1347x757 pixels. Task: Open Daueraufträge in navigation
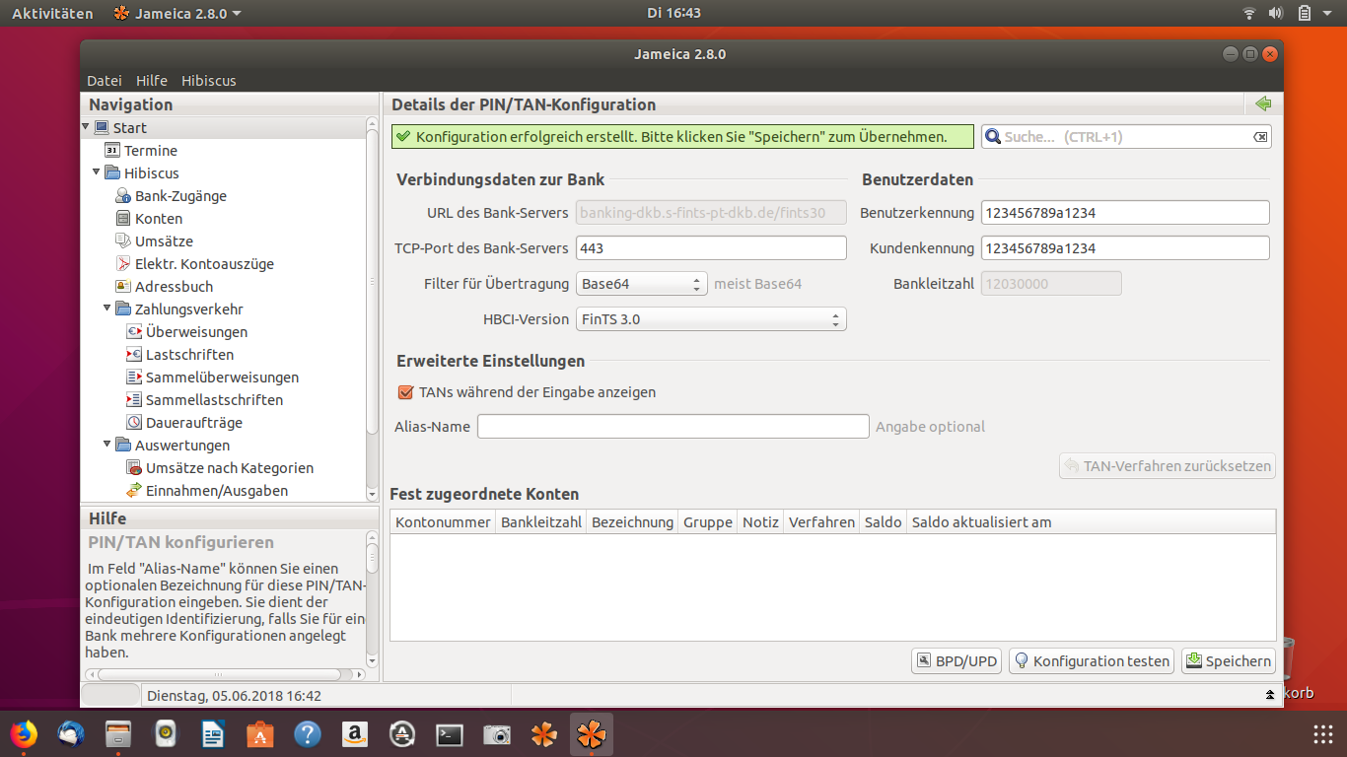[x=183, y=423]
